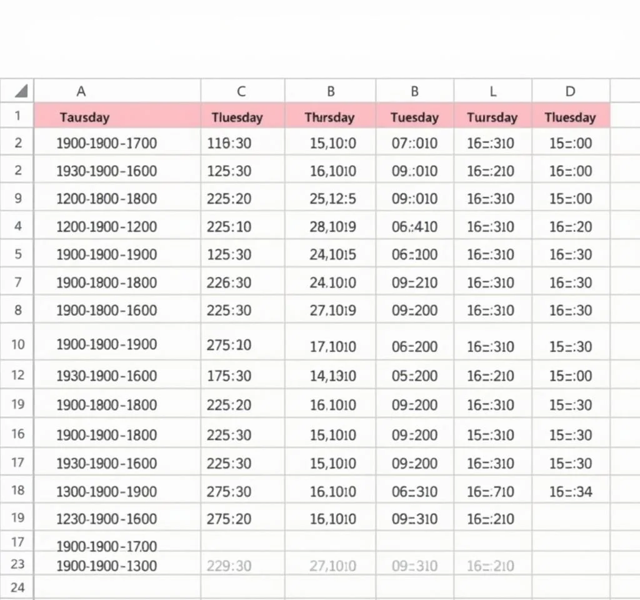Click the pink "Tausday" header cell
The height and width of the screenshot is (600, 640).
click(x=84, y=117)
